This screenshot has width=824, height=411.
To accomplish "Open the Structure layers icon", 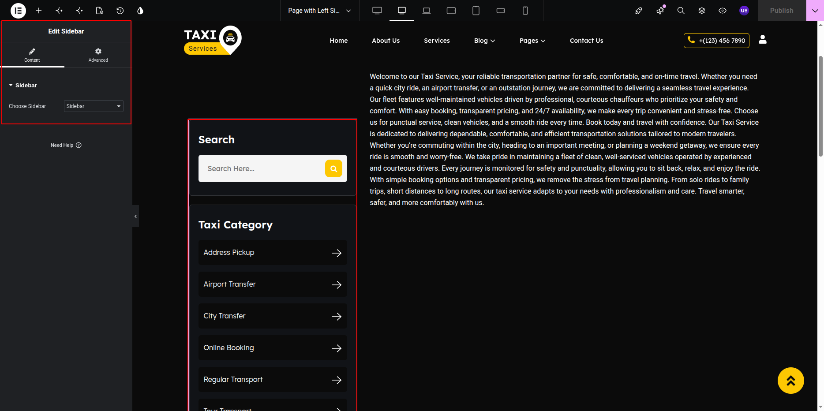I will [x=702, y=11].
